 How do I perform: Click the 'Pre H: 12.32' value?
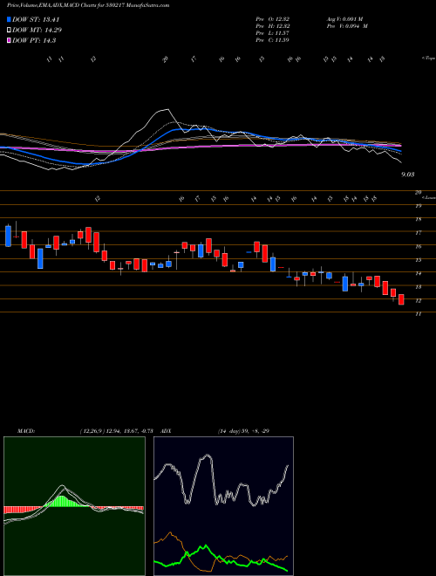pos(273,26)
